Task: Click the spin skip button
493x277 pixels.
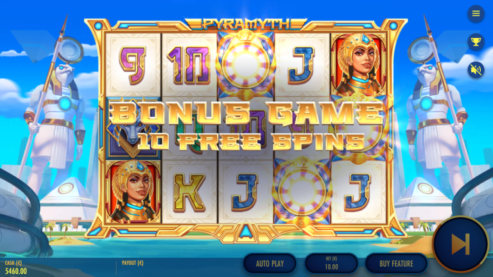Action: click(x=461, y=244)
